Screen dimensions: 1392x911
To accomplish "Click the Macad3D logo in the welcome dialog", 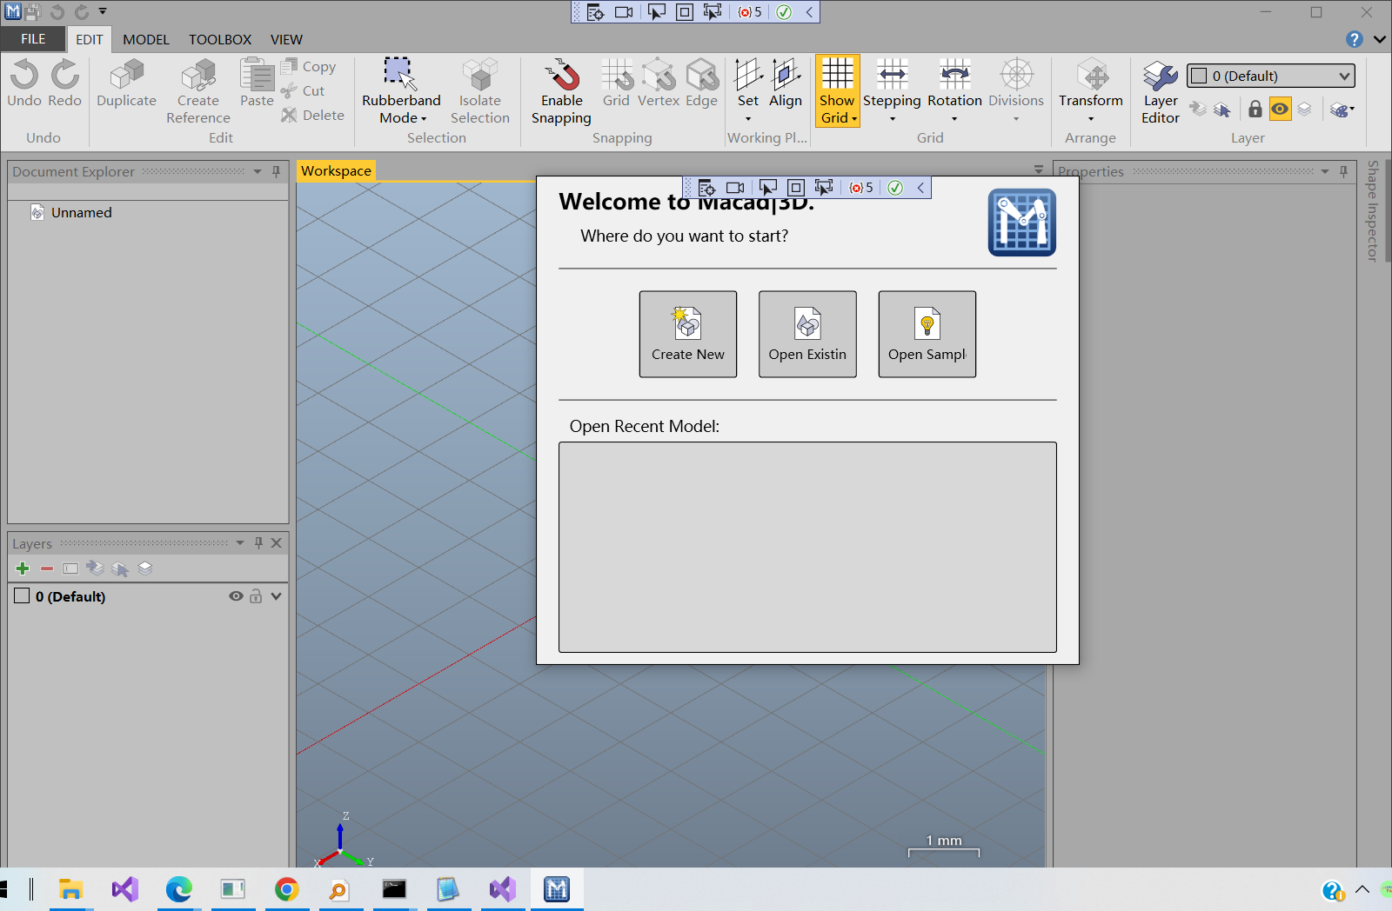I will coord(1022,223).
